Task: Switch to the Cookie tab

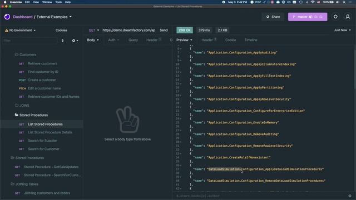Action: pos(230,40)
